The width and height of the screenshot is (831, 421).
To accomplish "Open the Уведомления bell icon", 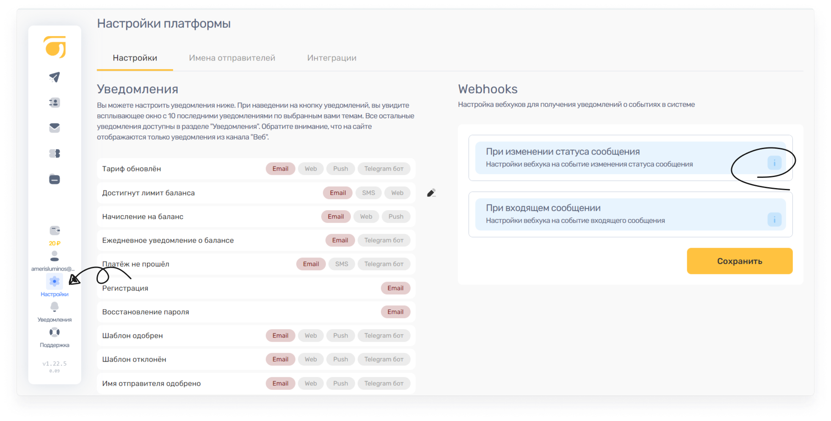I will click(x=55, y=307).
